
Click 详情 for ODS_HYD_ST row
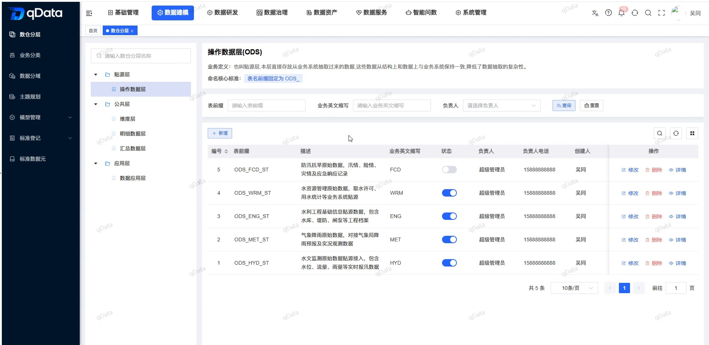[x=677, y=263]
